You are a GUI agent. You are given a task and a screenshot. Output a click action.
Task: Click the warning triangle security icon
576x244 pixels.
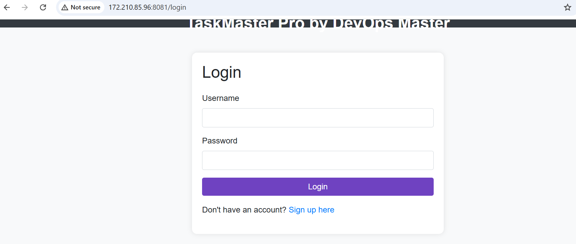tap(64, 7)
